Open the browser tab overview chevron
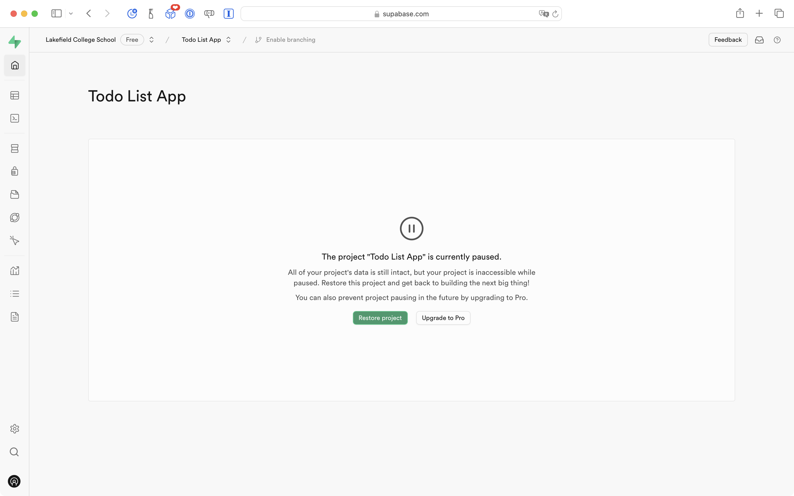 71,13
